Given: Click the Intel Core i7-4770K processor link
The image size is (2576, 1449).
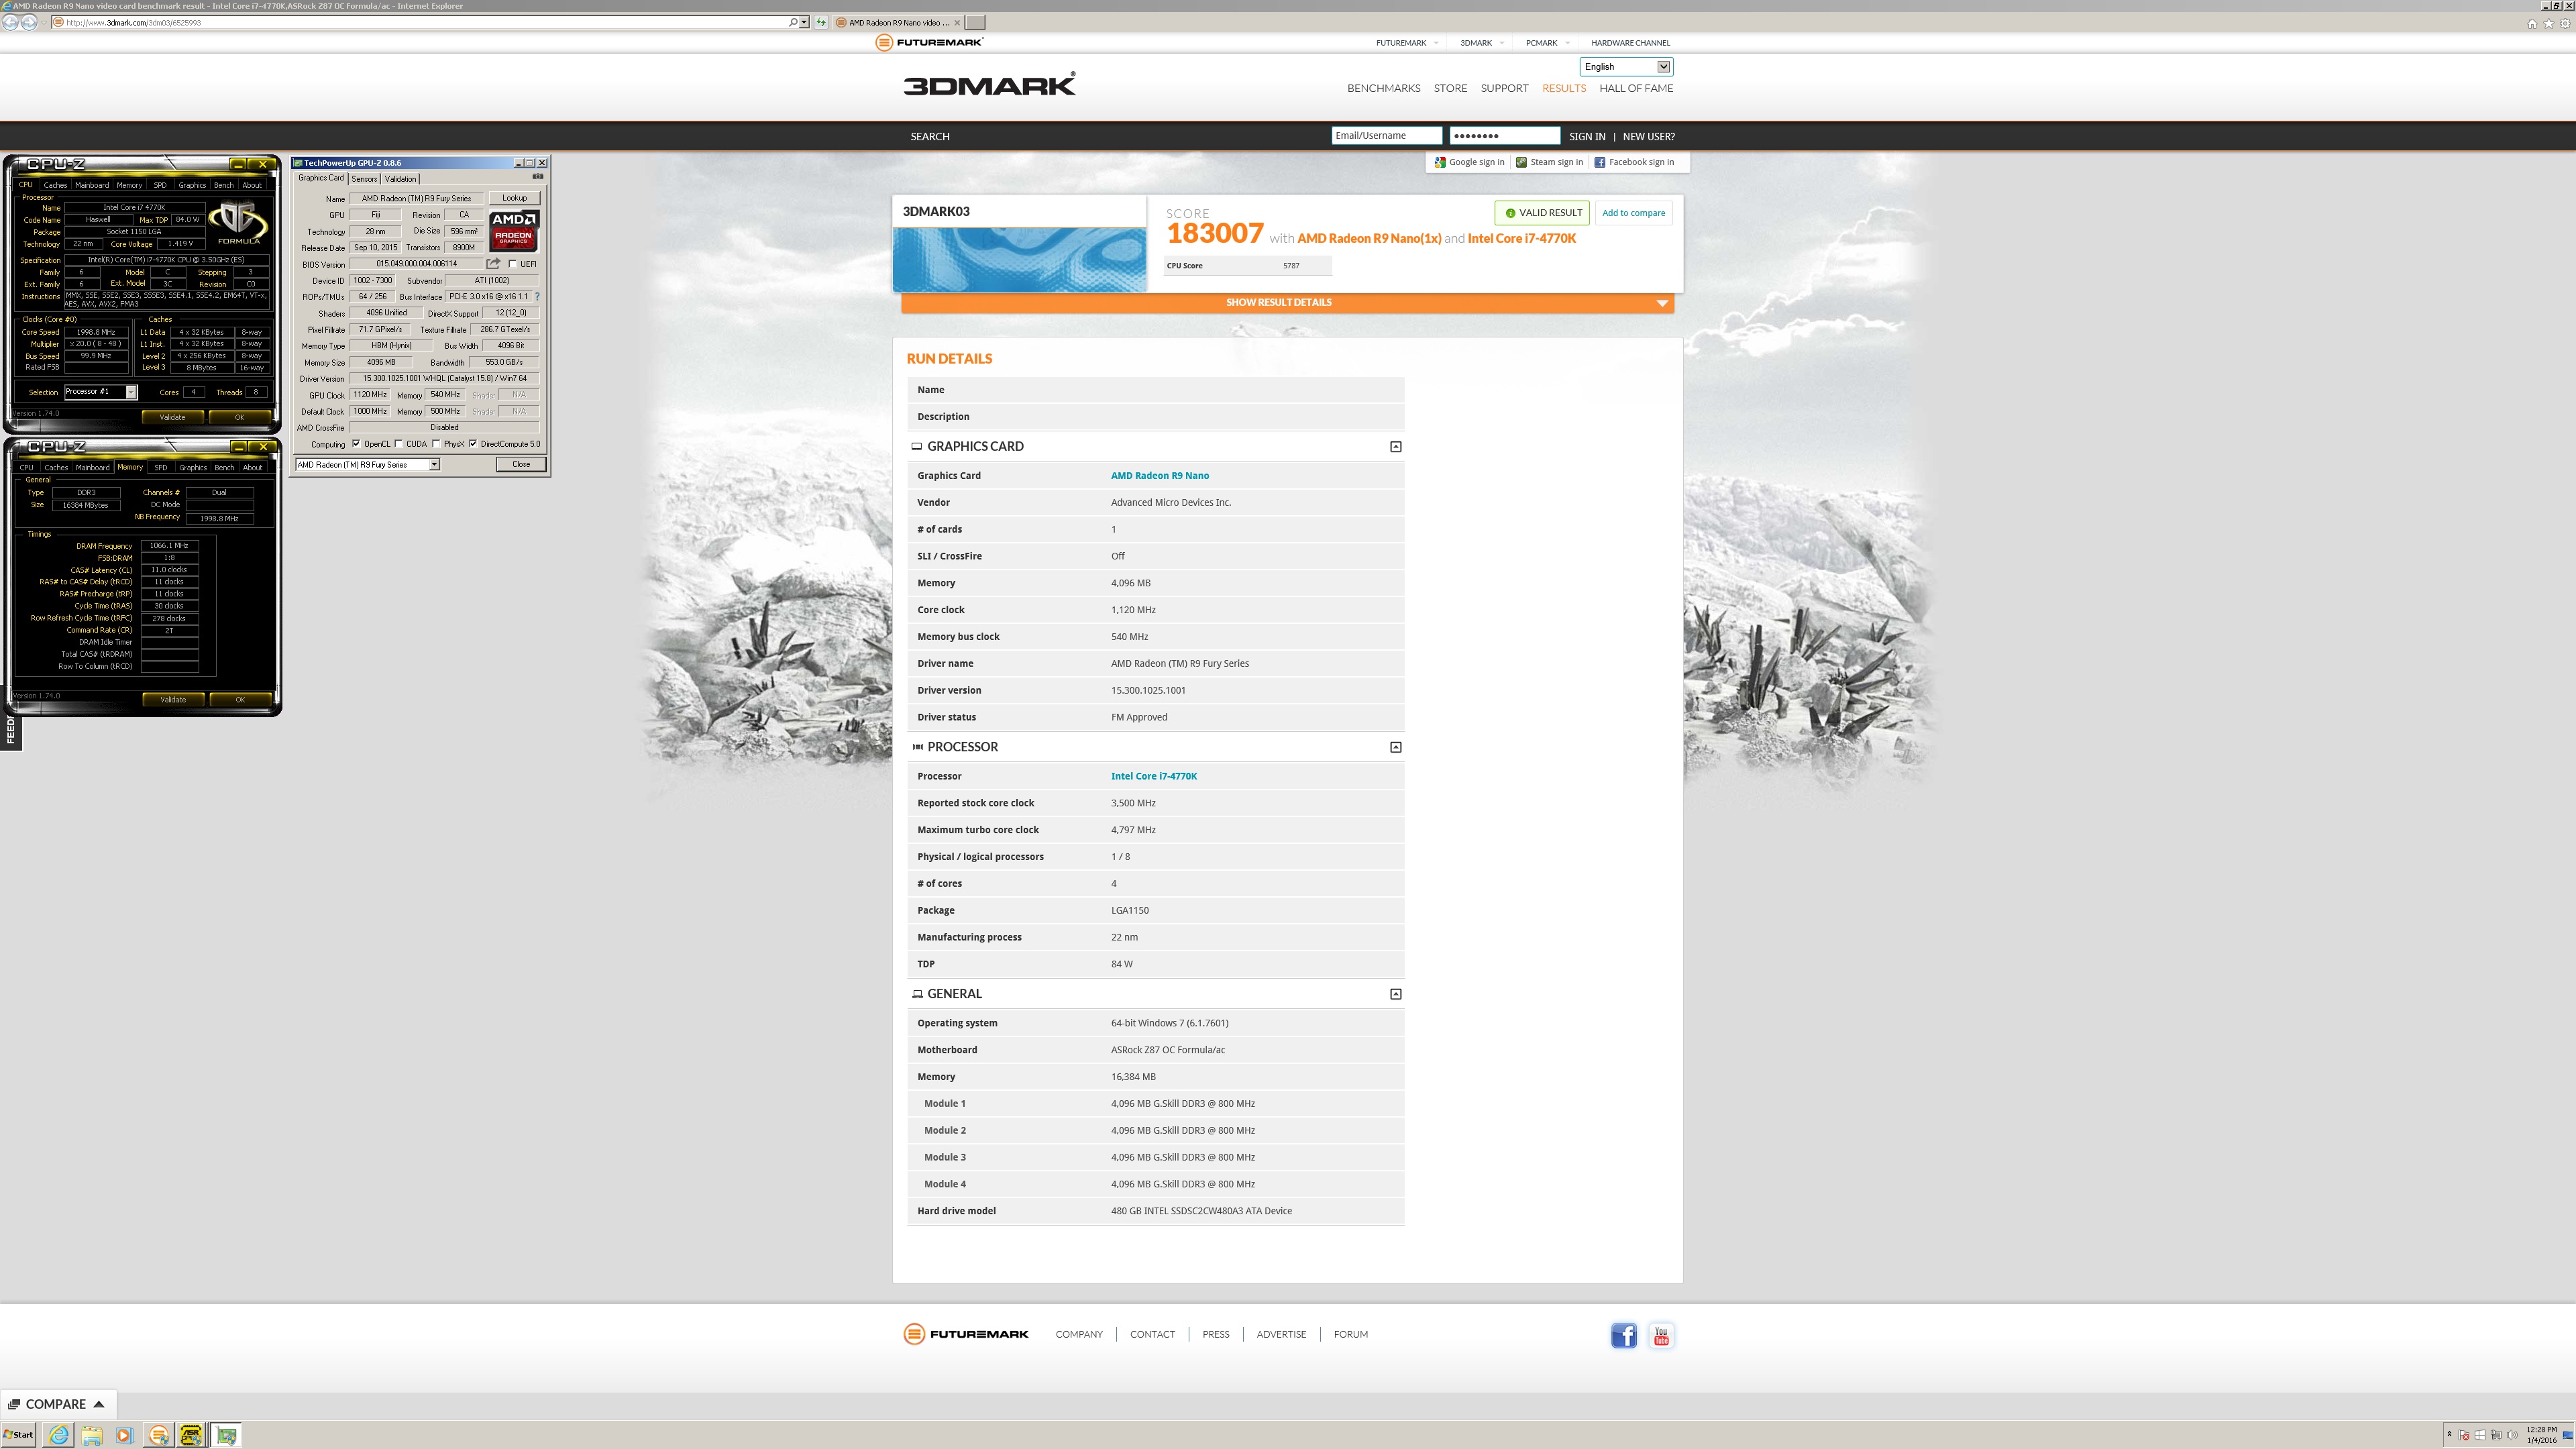Looking at the screenshot, I should point(1154,776).
